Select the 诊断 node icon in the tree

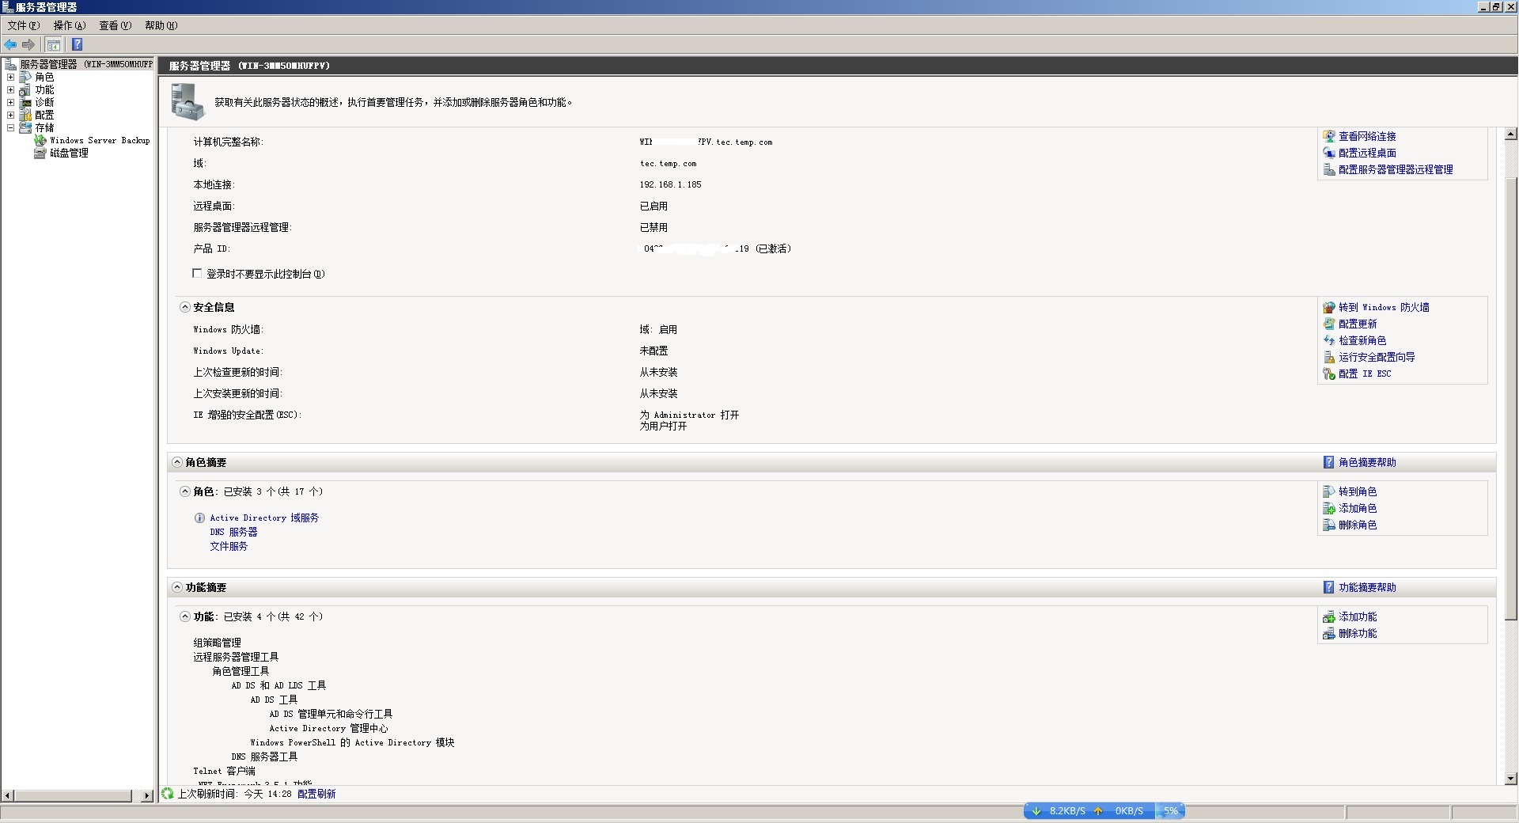pyautogui.click(x=25, y=102)
